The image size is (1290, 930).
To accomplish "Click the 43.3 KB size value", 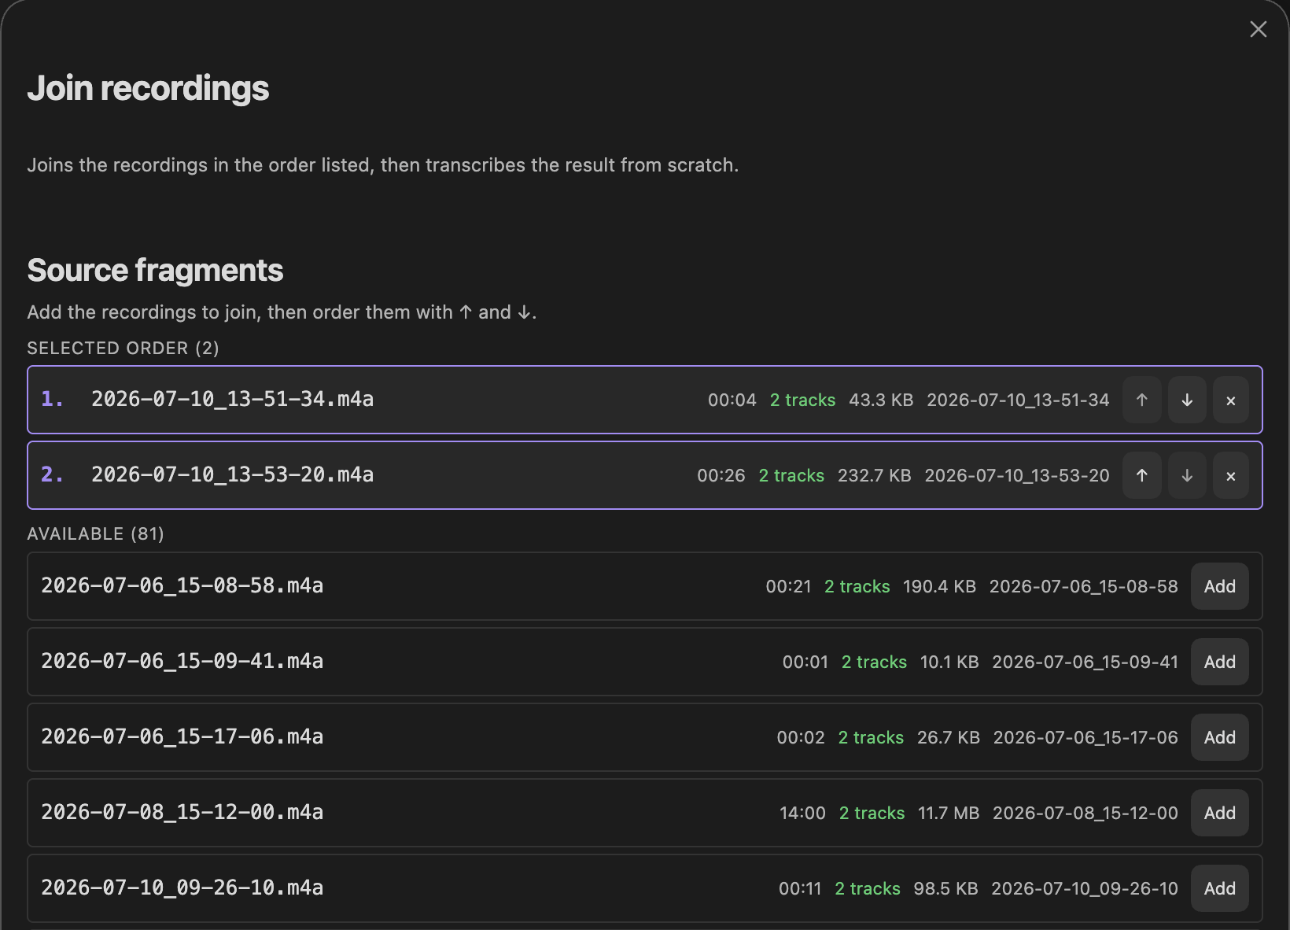I will pyautogui.click(x=881, y=400).
